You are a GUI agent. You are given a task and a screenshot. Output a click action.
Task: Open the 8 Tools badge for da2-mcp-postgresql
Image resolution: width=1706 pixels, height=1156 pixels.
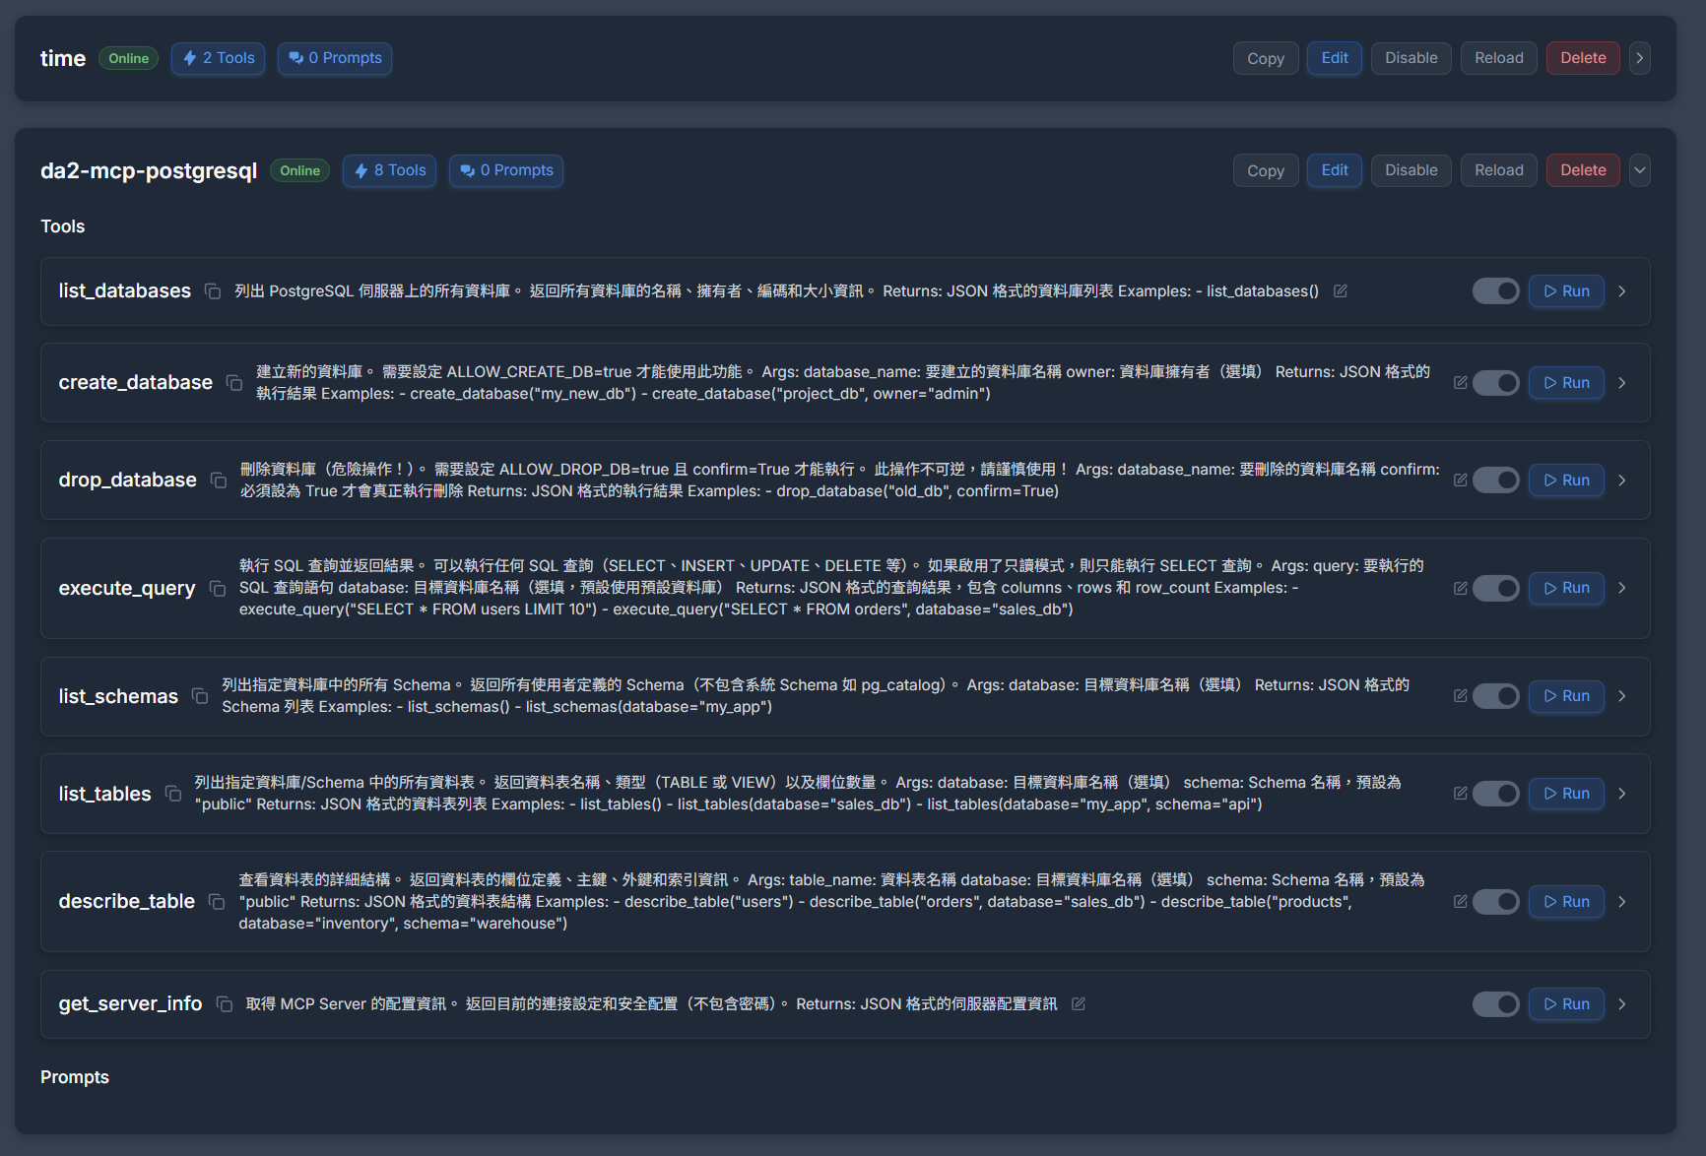point(390,170)
